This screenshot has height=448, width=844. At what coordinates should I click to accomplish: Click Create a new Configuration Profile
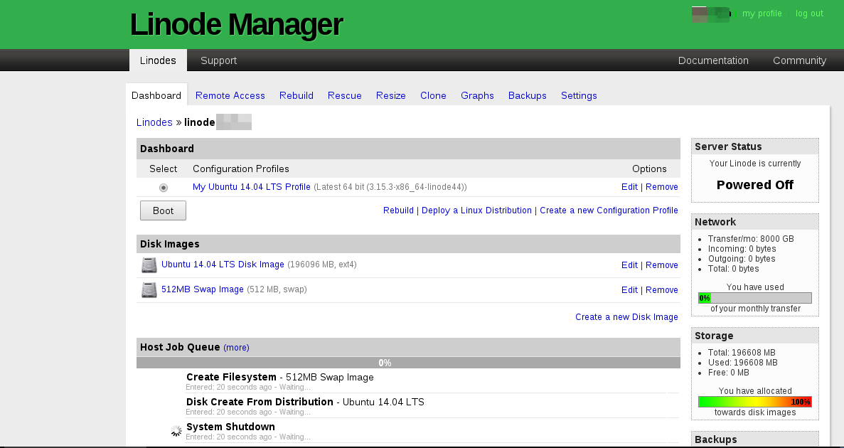point(609,210)
